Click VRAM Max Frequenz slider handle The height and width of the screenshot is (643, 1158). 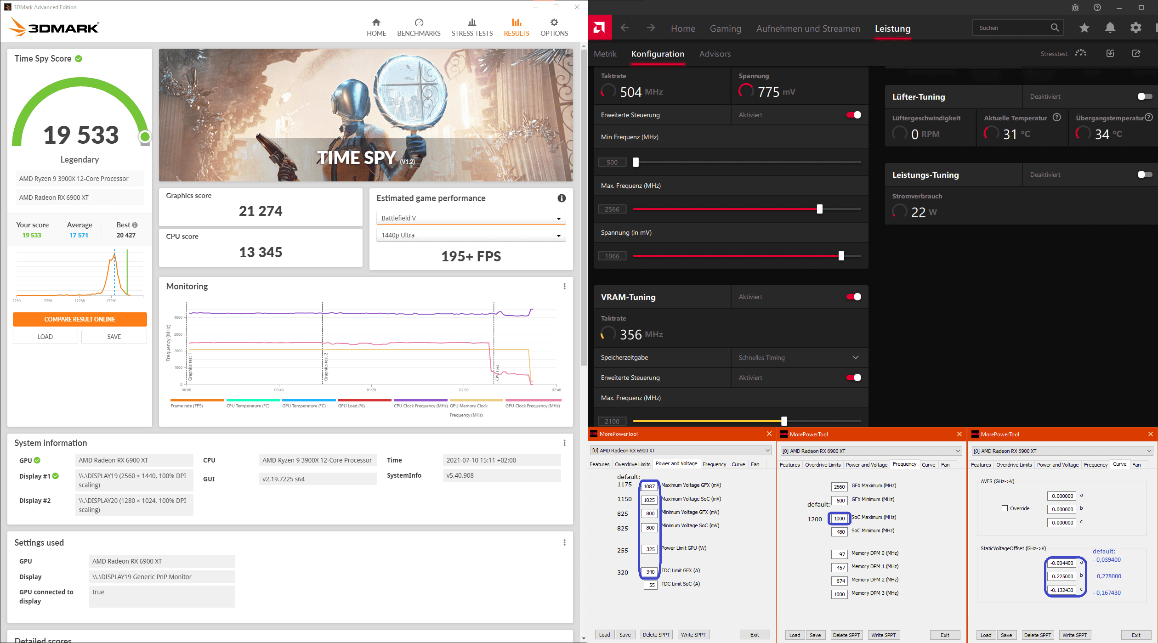(x=784, y=421)
